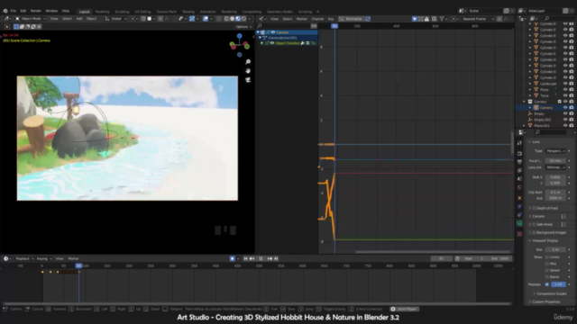
Task: Open the View Layer properties tab icon
Action: click(x=519, y=170)
